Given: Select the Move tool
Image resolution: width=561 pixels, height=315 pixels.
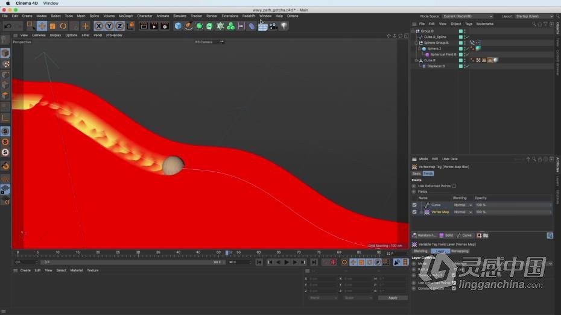Looking at the screenshot, I should coord(42,26).
